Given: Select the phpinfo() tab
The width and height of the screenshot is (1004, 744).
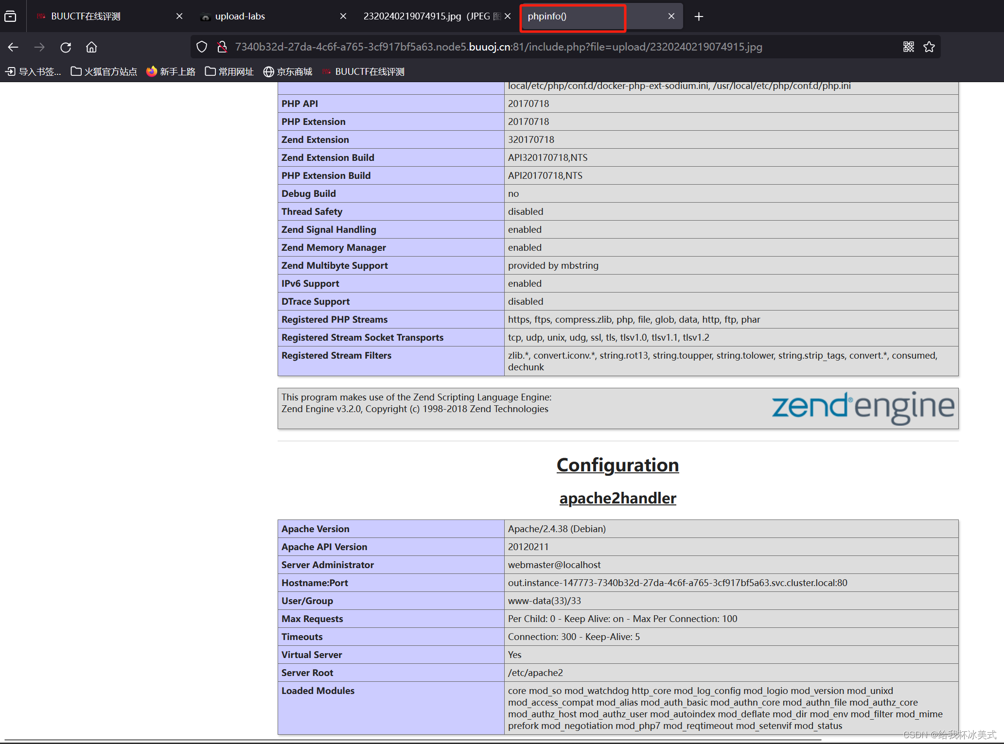Looking at the screenshot, I should coord(601,16).
